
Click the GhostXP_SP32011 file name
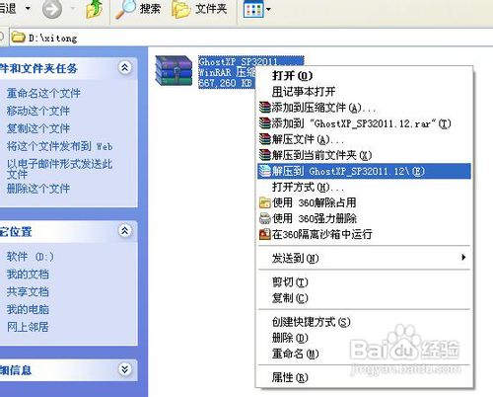[x=239, y=62]
